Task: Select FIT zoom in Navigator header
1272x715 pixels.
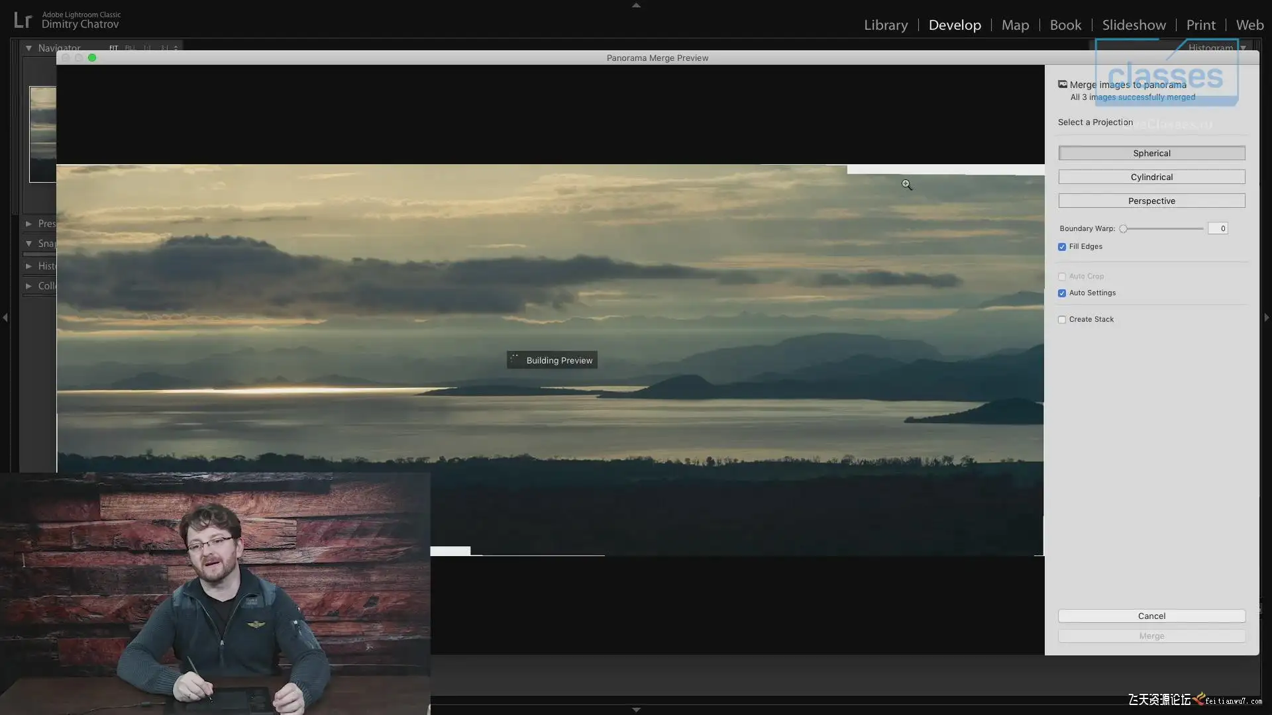Action: point(114,48)
